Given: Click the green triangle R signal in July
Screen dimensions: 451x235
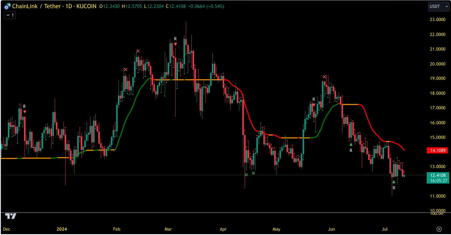Looking at the screenshot, I should (394, 182).
